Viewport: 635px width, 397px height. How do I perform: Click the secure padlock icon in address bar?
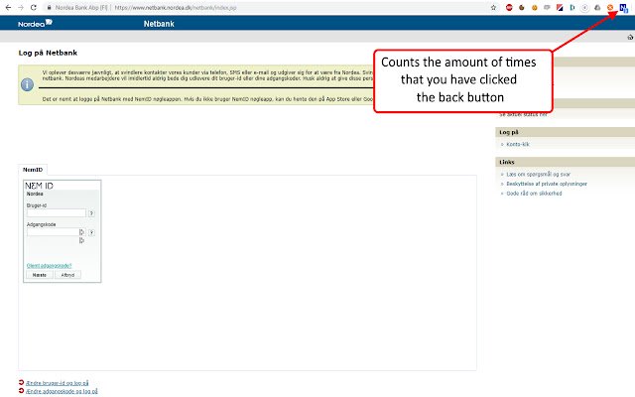[49, 7]
